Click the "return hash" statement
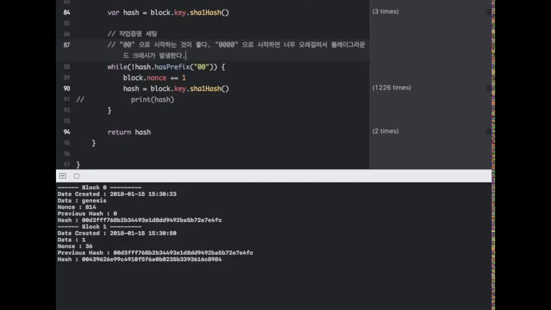551x310 pixels. coord(129,132)
